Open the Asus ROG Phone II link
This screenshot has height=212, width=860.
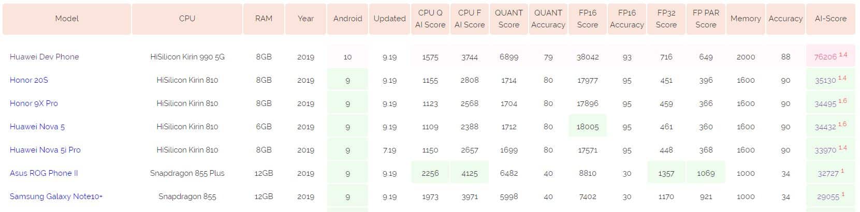pyautogui.click(x=43, y=173)
